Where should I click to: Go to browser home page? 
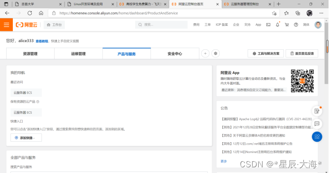(41, 13)
